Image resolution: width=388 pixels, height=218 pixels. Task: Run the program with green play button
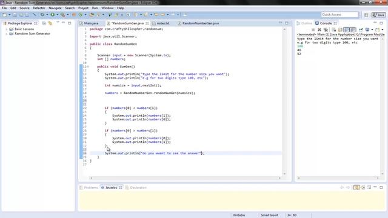(53, 15)
